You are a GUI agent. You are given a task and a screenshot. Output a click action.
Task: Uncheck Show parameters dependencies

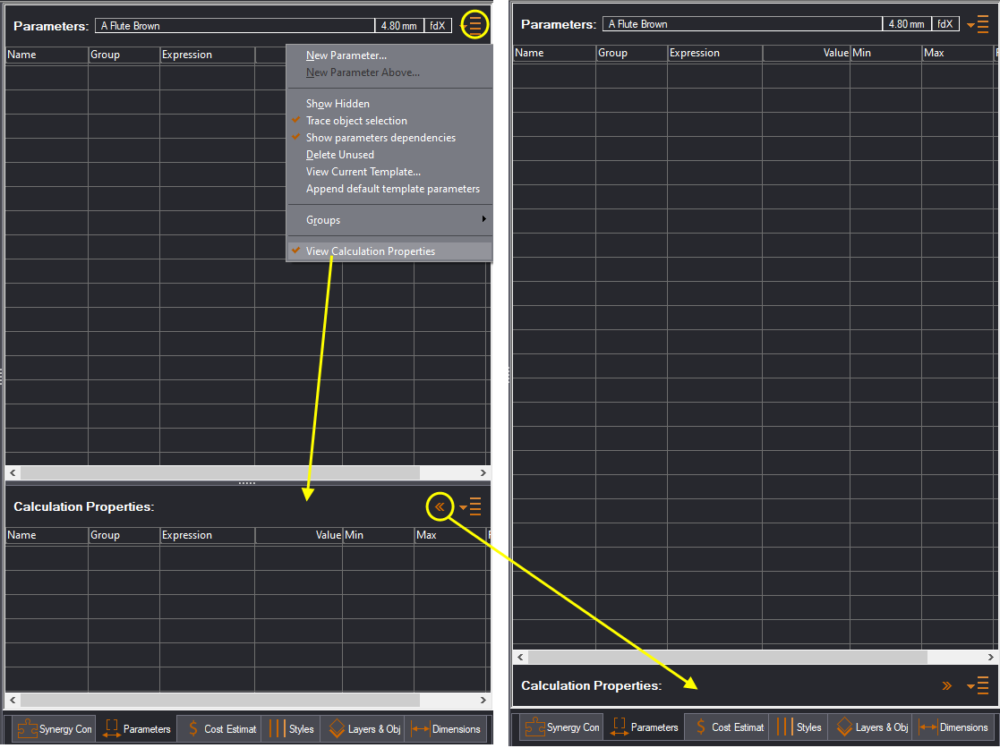pos(380,138)
